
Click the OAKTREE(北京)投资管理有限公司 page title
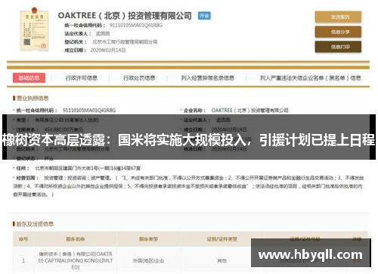[125, 16]
